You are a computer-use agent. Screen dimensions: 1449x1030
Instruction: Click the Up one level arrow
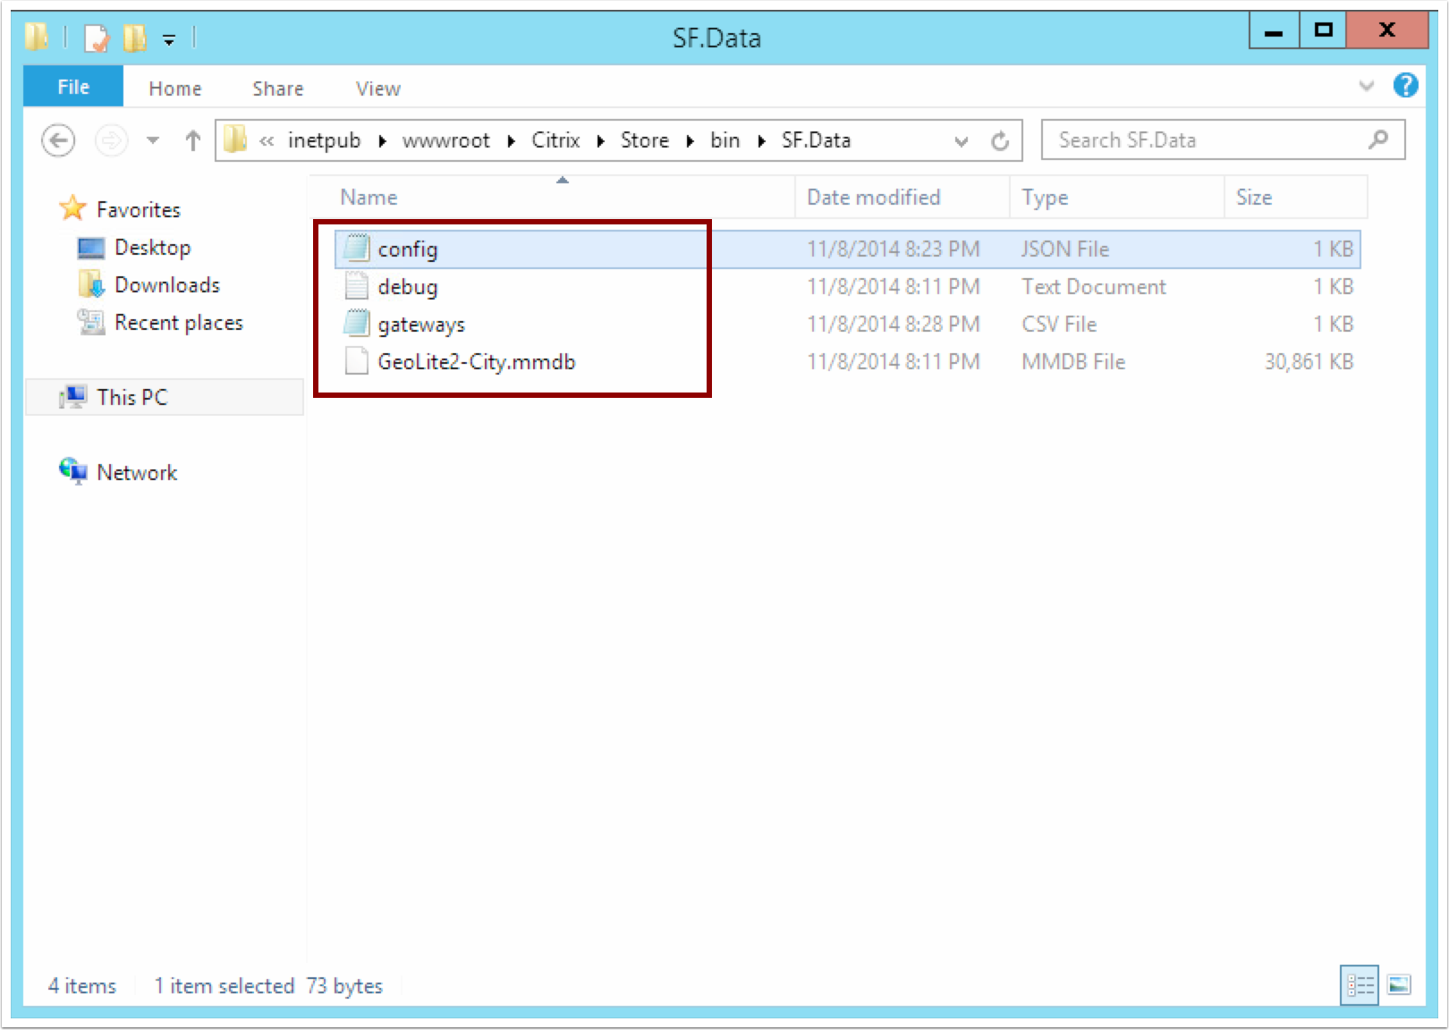(x=192, y=140)
